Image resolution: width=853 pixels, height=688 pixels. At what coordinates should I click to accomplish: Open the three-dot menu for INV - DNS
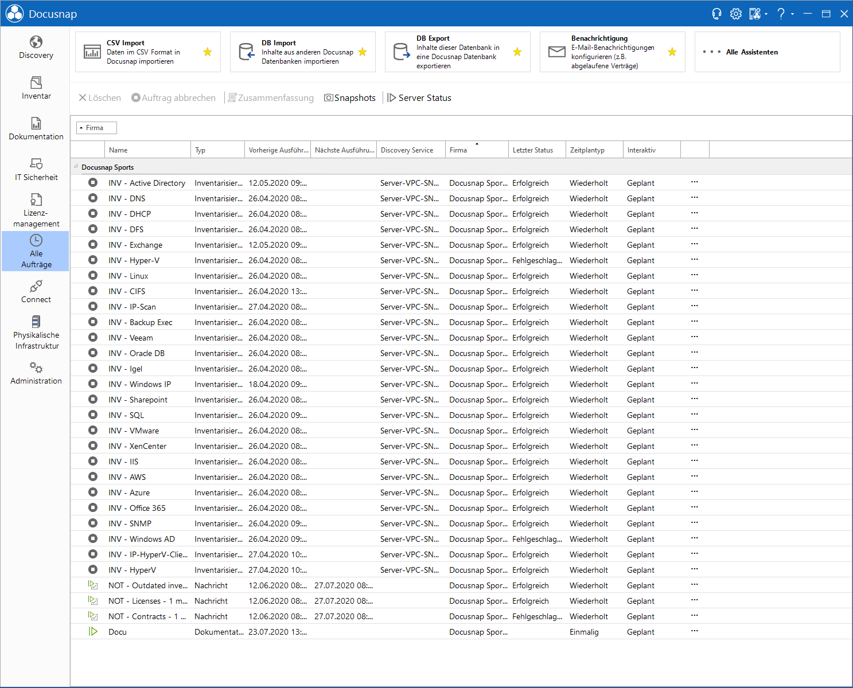tap(695, 198)
